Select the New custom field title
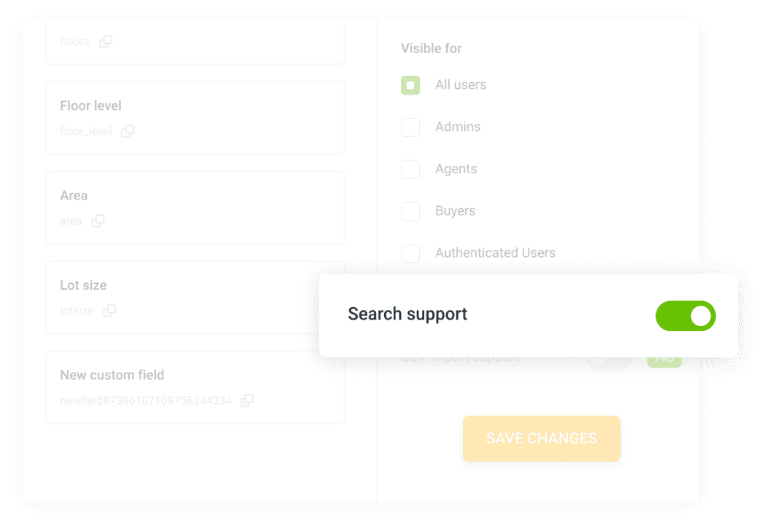The height and width of the screenshot is (527, 761). (x=112, y=375)
